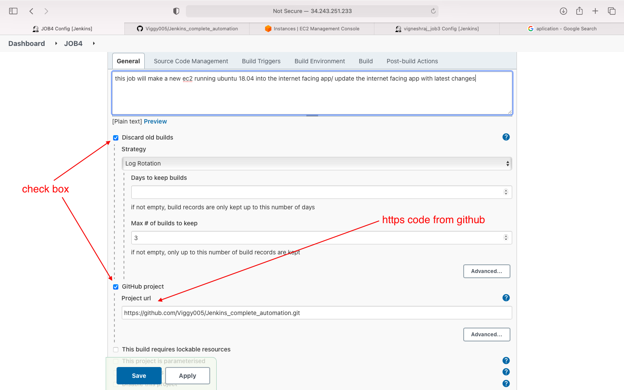Open help for This project is parameterised
The height and width of the screenshot is (390, 624).
point(506,361)
